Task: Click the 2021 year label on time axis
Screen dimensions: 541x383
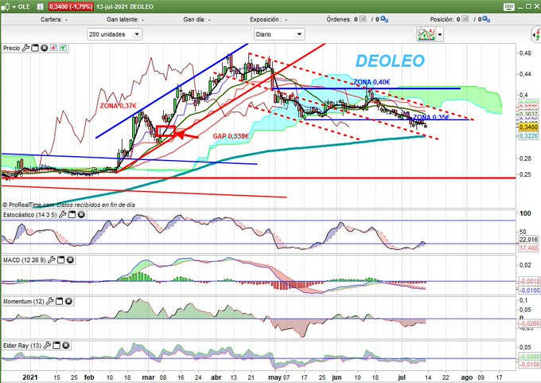Action: 30,377
